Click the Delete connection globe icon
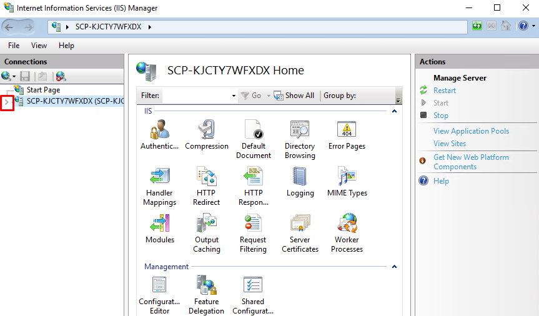Image resolution: width=539 pixels, height=316 pixels. click(x=61, y=76)
